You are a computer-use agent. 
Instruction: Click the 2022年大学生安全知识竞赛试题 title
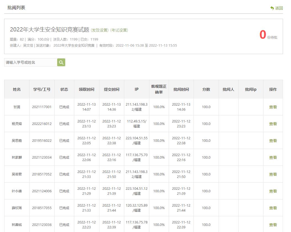49,30
